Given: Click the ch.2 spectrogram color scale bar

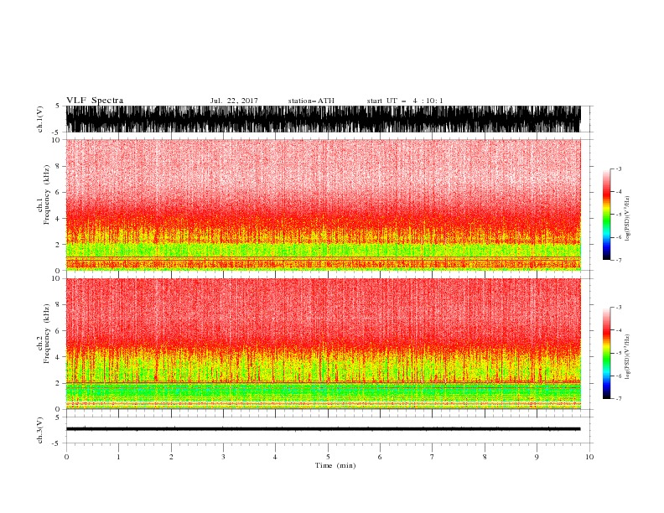Looking at the screenshot, I should coord(606,353).
